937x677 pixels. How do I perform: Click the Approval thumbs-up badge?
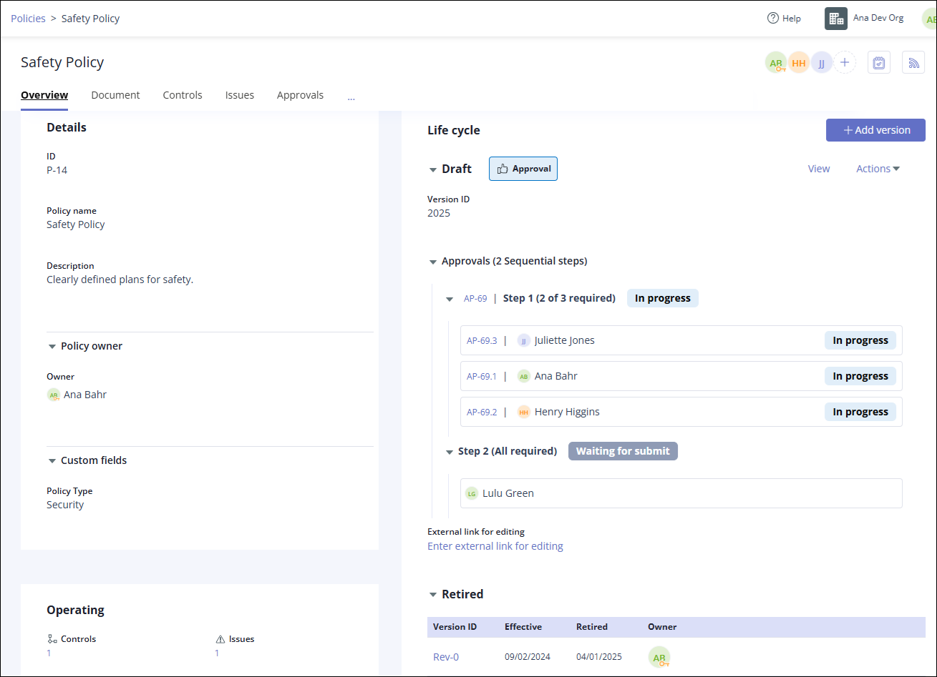pyautogui.click(x=523, y=169)
